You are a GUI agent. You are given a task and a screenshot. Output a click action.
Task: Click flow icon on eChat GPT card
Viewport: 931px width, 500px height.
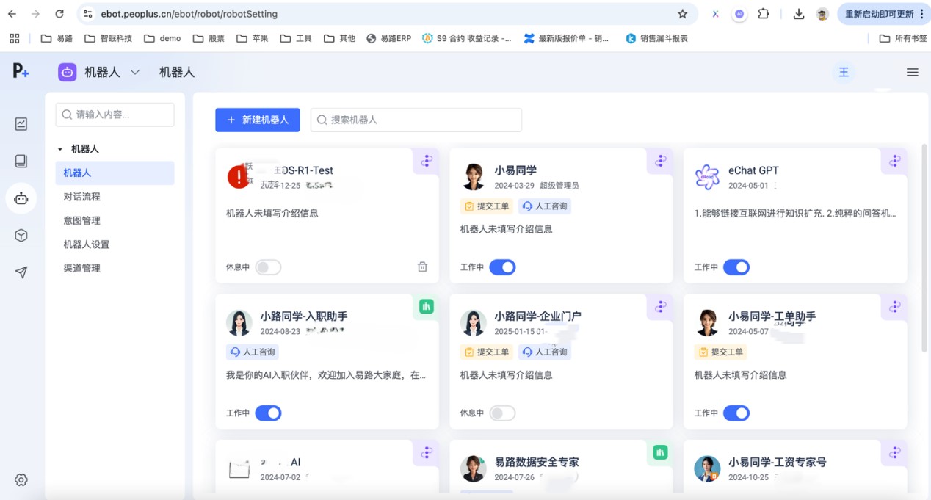(894, 161)
